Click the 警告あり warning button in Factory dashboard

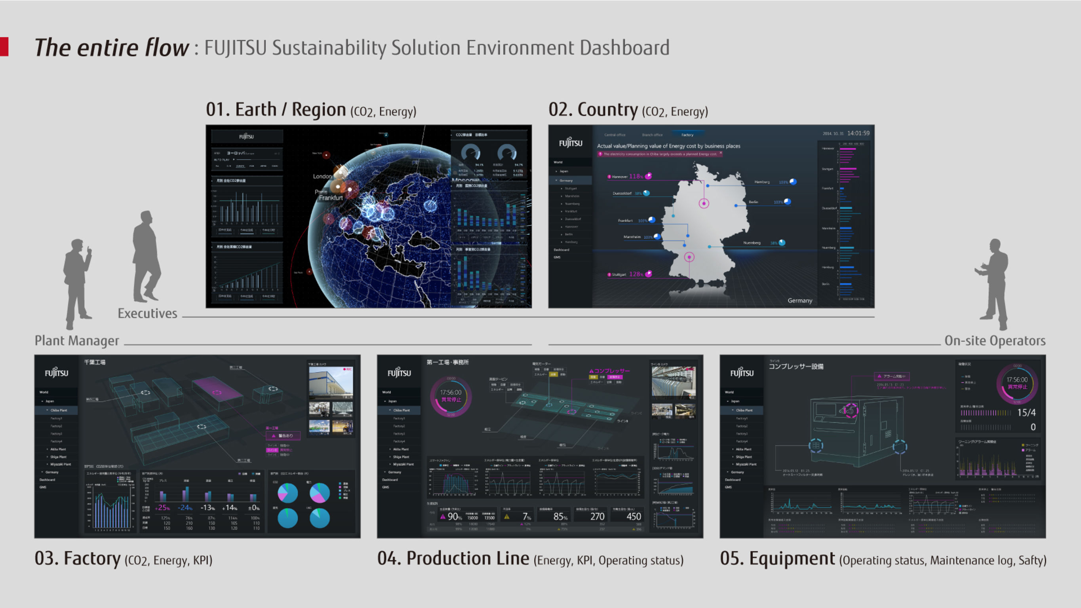pos(284,435)
